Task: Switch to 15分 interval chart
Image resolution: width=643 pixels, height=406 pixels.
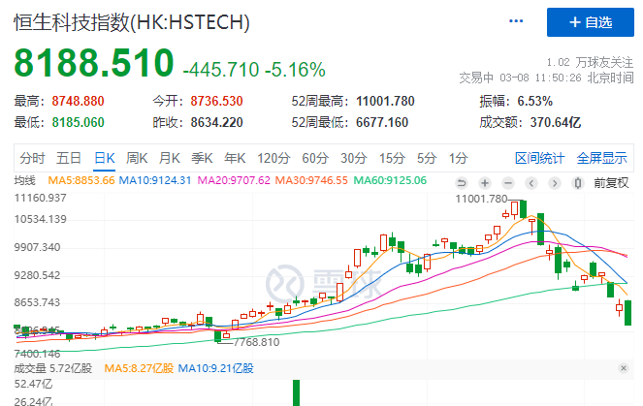Action: click(x=392, y=158)
